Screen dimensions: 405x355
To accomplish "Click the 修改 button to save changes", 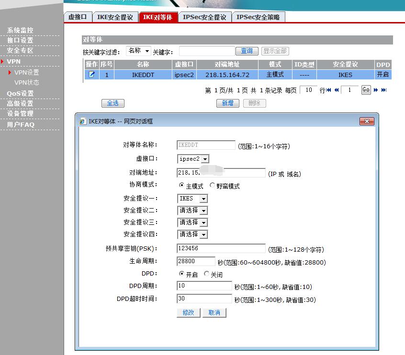I will pos(188,312).
